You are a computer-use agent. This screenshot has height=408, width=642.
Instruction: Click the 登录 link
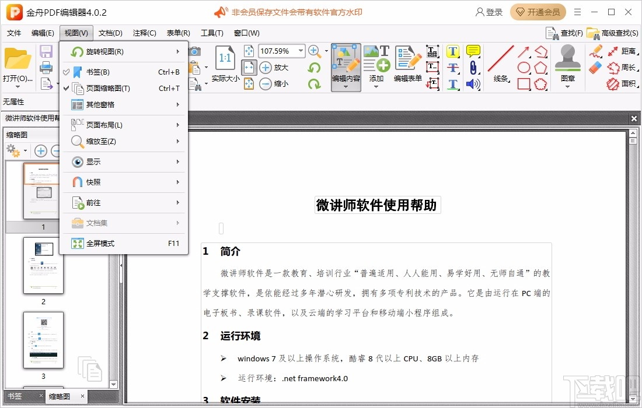[x=488, y=12]
